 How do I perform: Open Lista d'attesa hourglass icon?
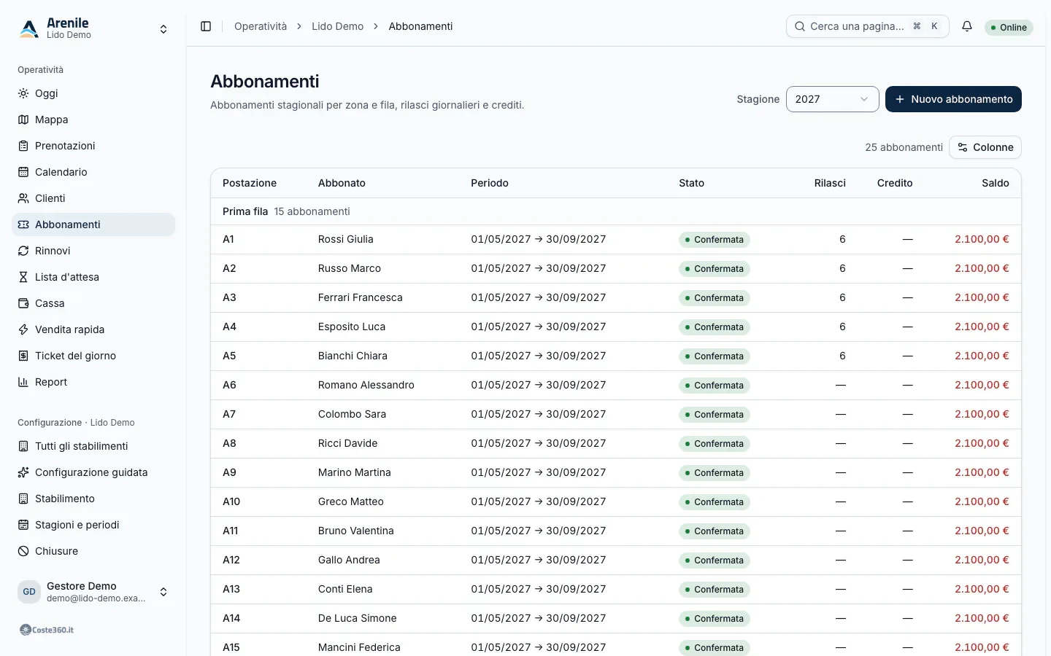click(x=23, y=277)
